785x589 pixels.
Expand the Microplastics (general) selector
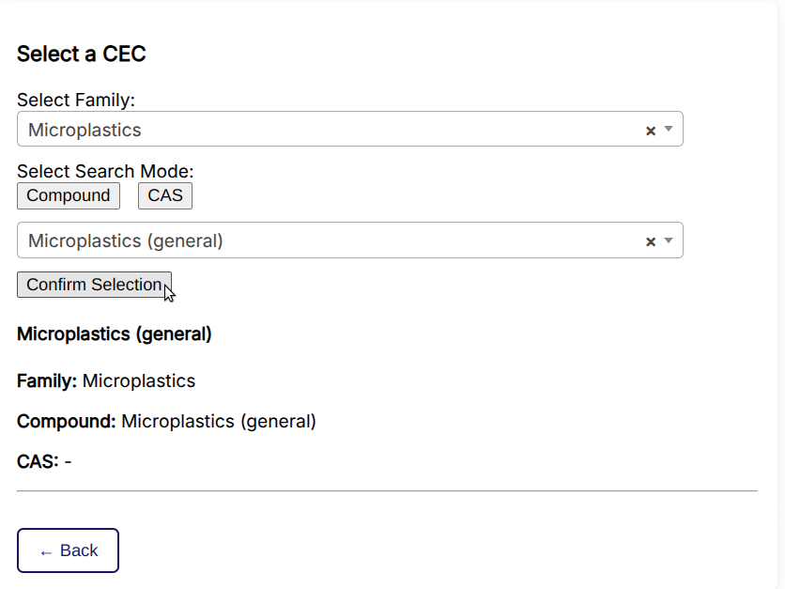click(x=669, y=240)
